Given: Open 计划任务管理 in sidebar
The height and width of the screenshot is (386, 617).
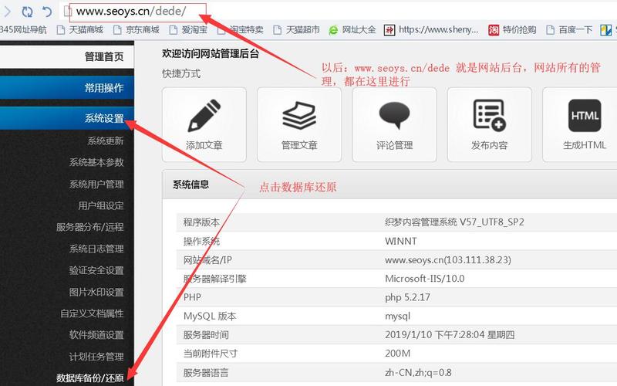Looking at the screenshot, I should (x=96, y=357).
